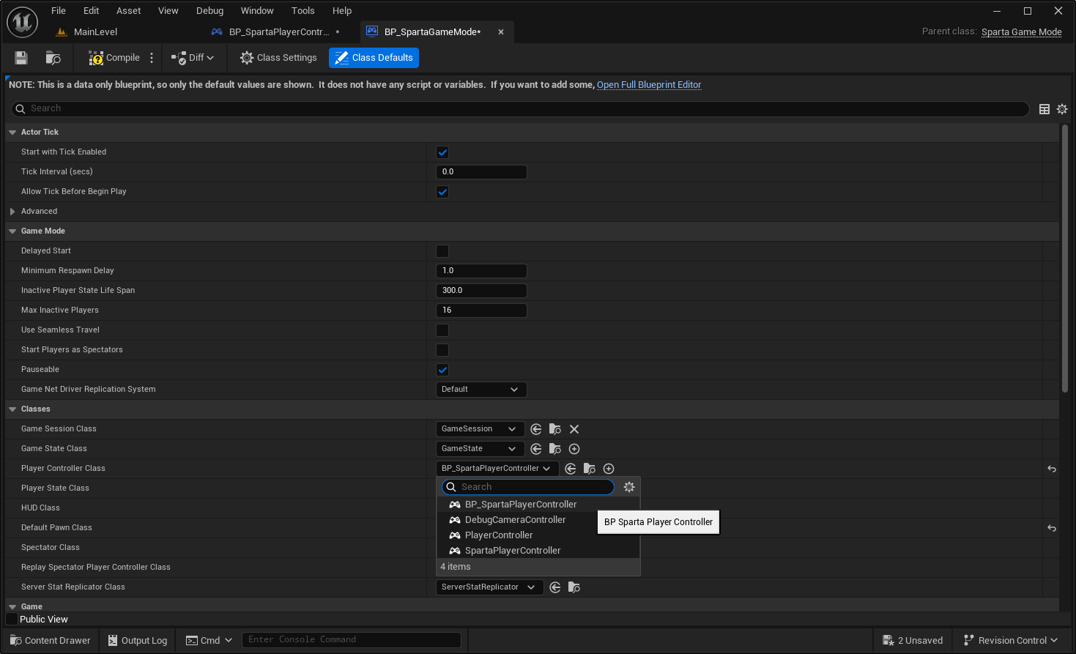Open the Compile options three-dot menu
1076x654 pixels.
pos(152,58)
